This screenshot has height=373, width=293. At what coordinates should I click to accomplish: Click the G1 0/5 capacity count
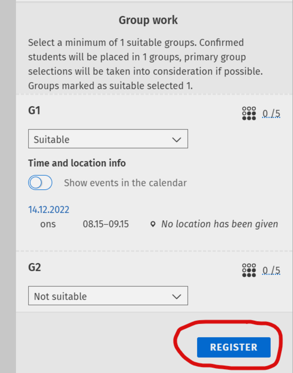click(x=271, y=114)
